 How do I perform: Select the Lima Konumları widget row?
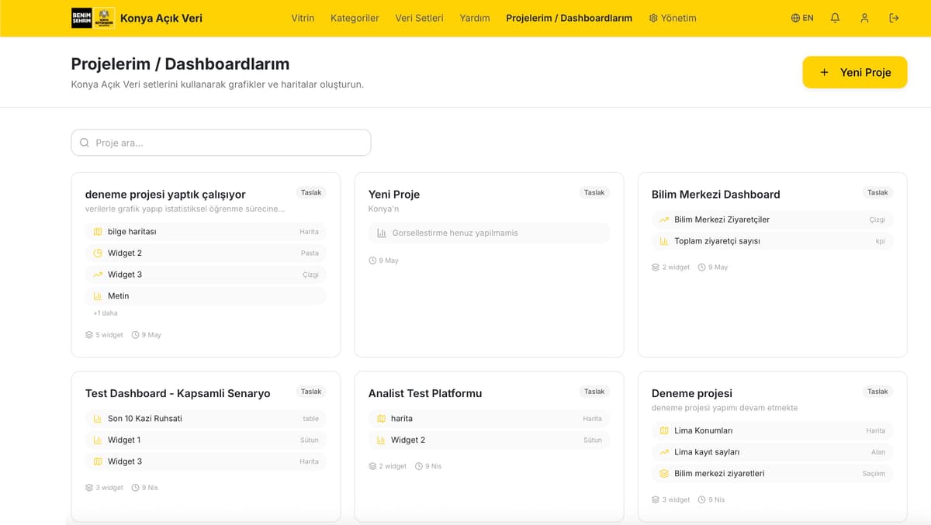[x=772, y=430]
